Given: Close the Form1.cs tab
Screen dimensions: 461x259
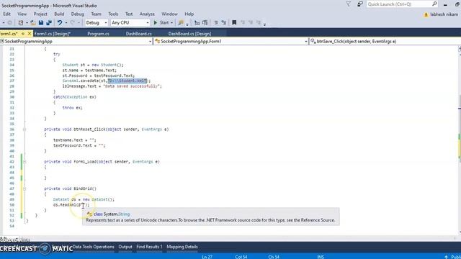Looking at the screenshot, I should tap(29, 34).
